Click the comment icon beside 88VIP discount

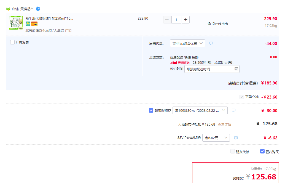(x=236, y=138)
